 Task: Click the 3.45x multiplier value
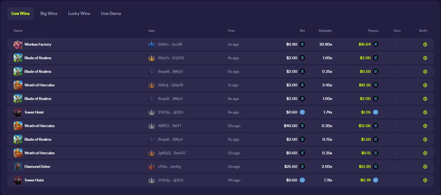pyautogui.click(x=327, y=85)
